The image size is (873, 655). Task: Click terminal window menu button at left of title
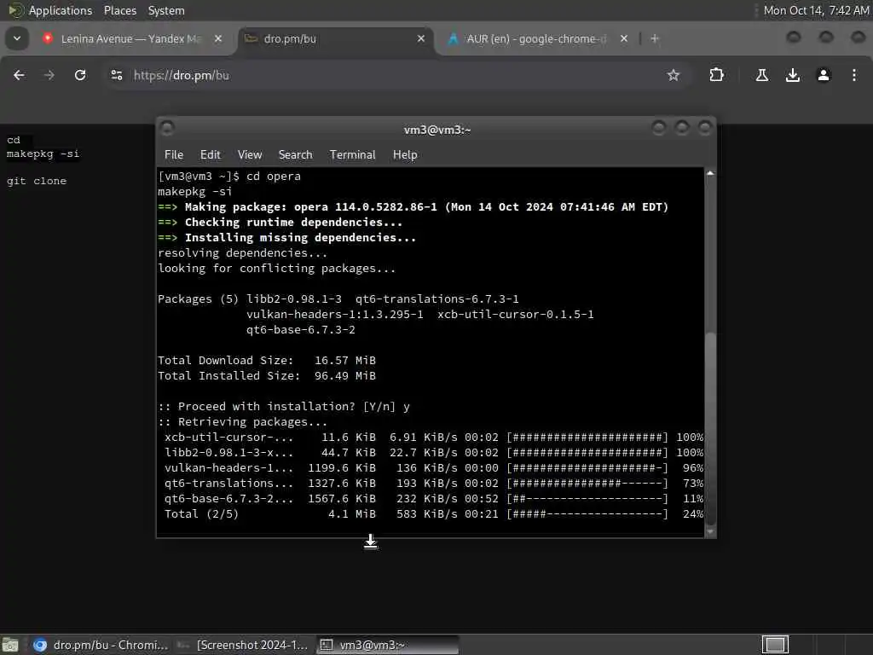[167, 129]
